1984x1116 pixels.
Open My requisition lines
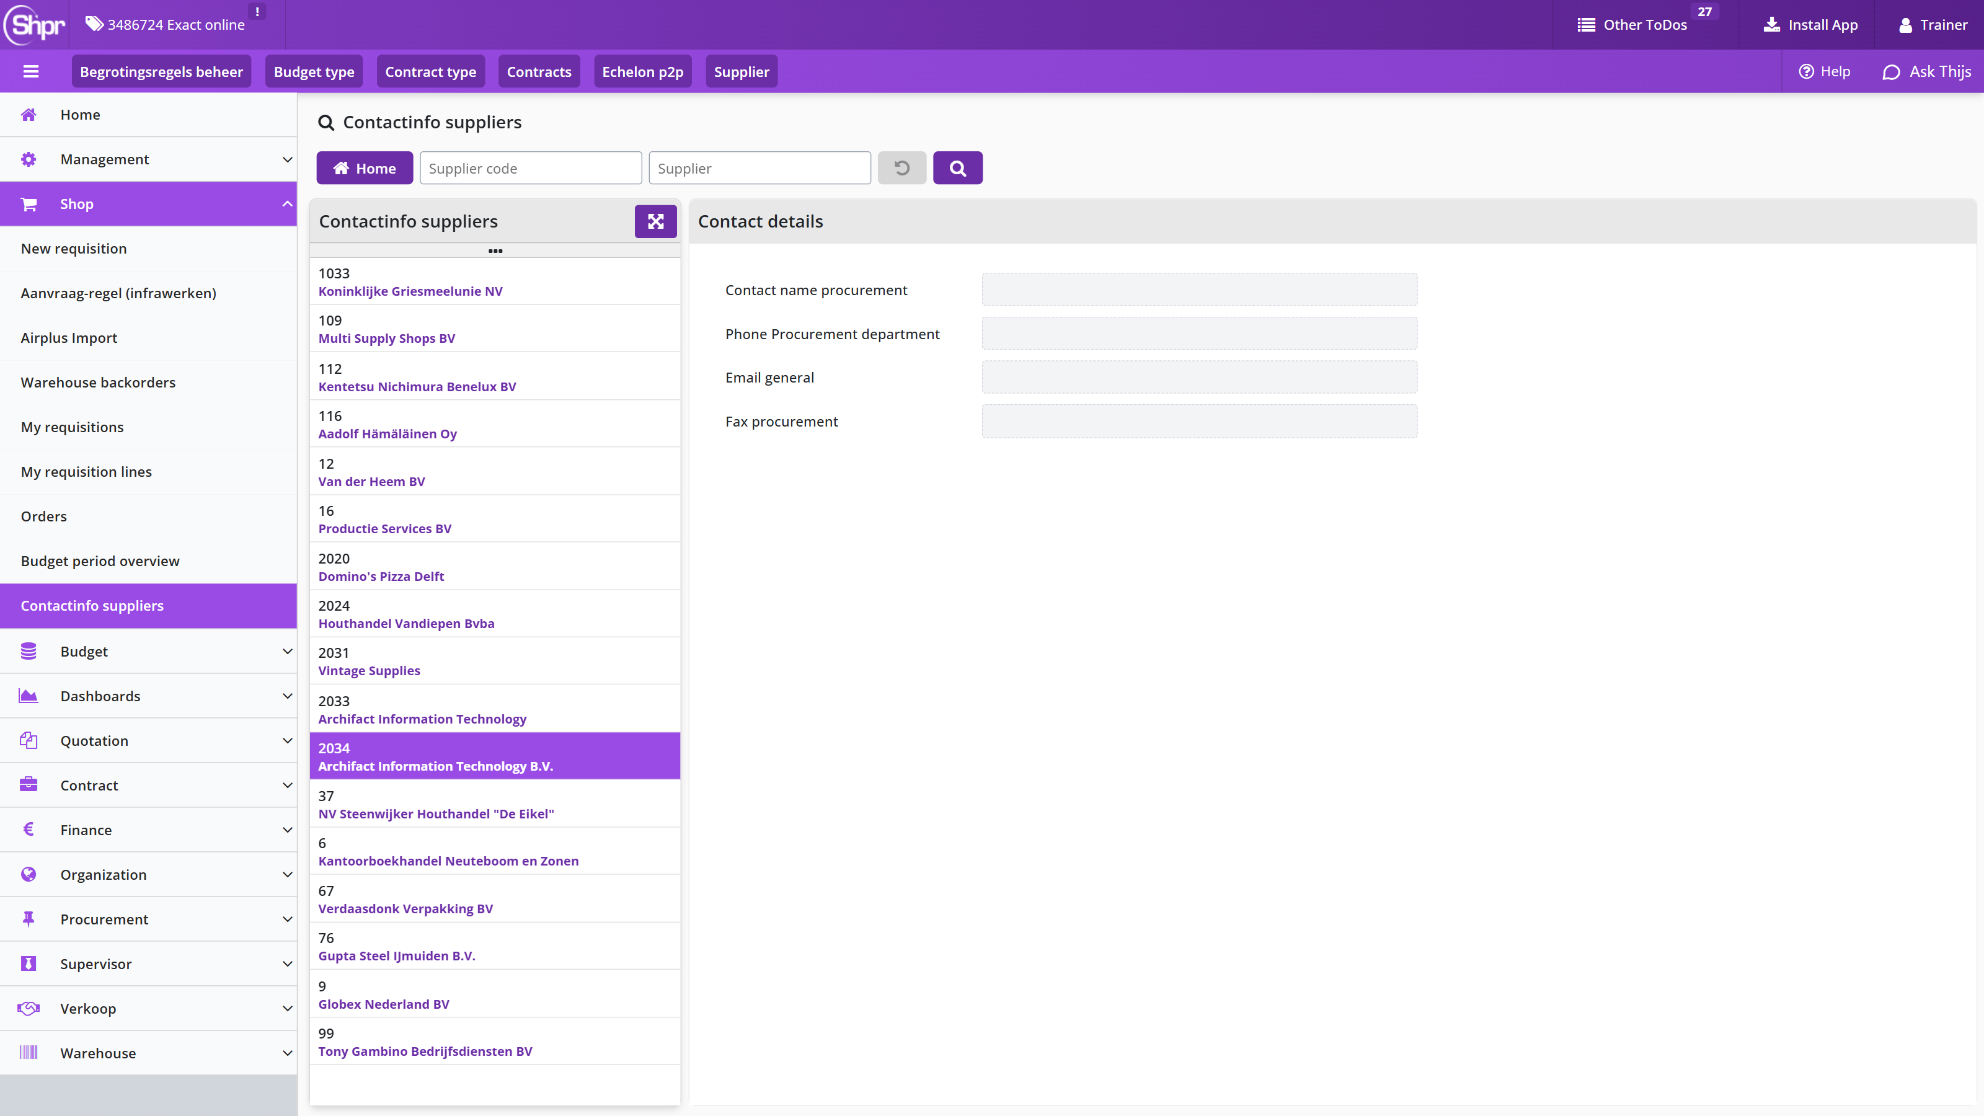[148, 472]
